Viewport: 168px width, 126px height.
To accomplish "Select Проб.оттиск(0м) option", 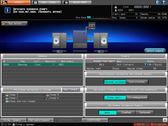I will tap(137, 82).
